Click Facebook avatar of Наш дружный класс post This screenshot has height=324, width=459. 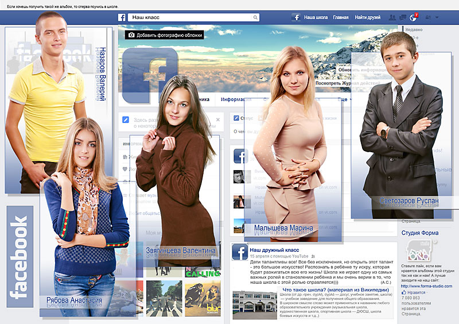coord(240,252)
